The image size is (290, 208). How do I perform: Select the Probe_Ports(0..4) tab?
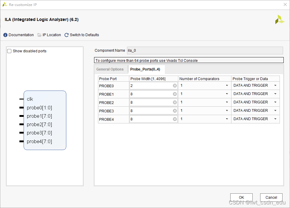[145, 69]
